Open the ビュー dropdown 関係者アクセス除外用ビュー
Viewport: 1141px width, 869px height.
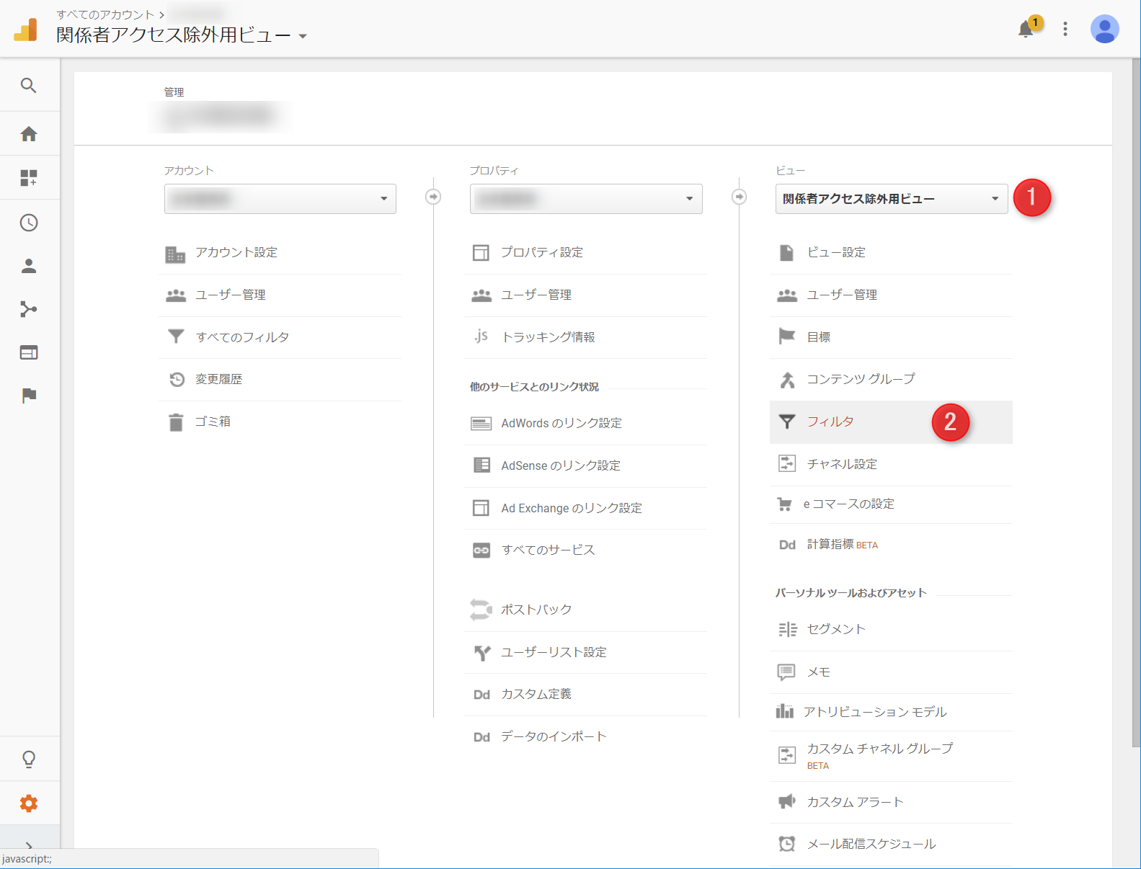[x=891, y=199]
